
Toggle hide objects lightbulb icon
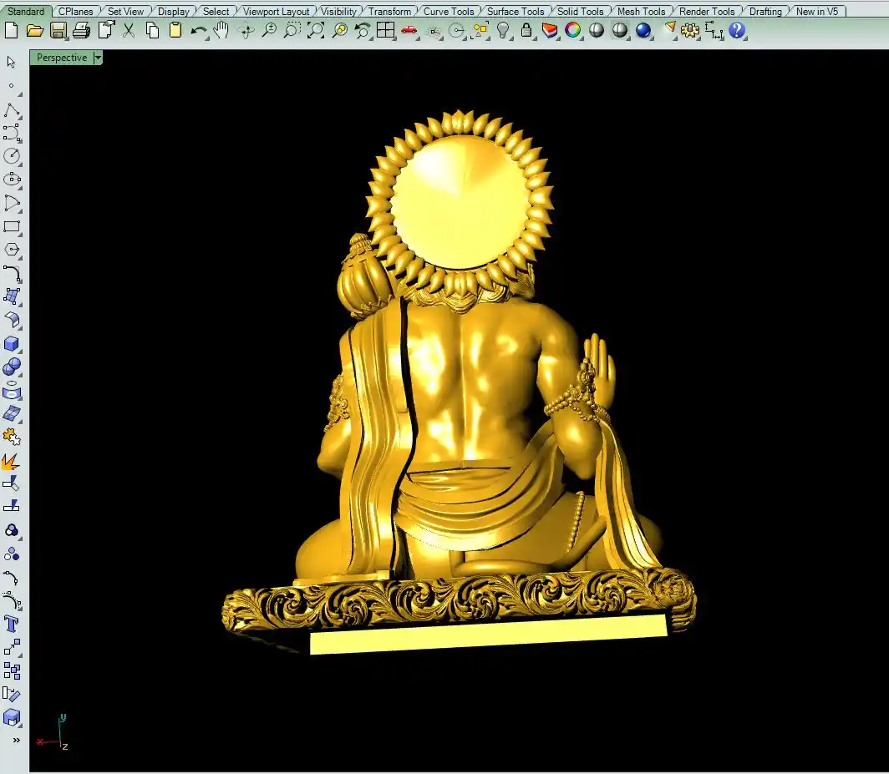(x=503, y=31)
